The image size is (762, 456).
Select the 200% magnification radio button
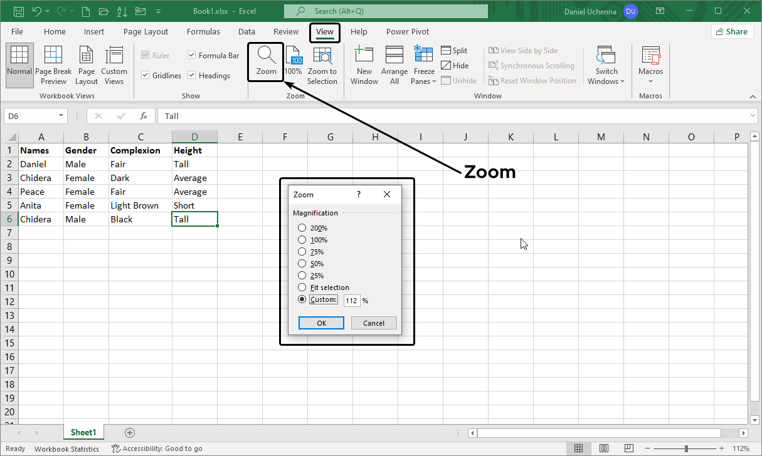(x=302, y=228)
